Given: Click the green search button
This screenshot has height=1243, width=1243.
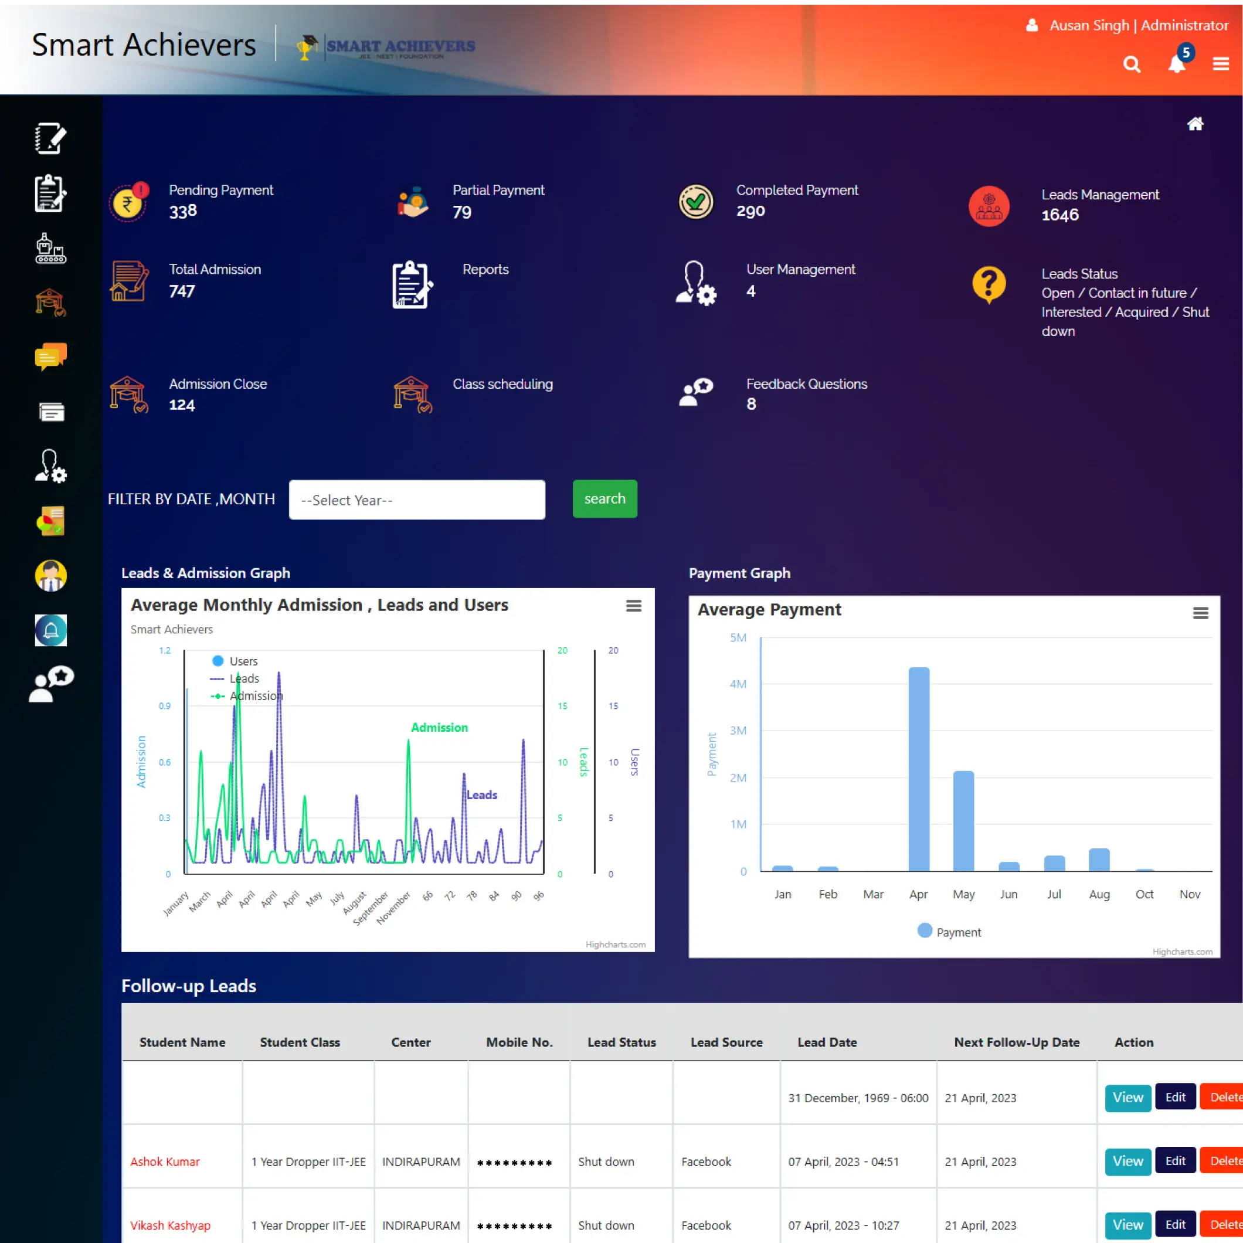Looking at the screenshot, I should tap(604, 498).
